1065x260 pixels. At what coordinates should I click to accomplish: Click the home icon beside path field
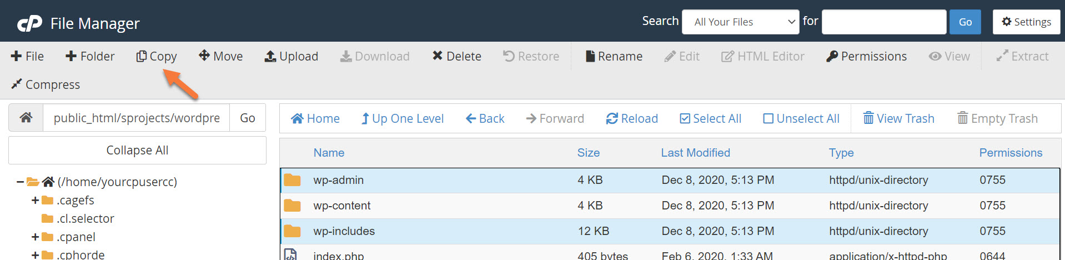click(x=26, y=118)
